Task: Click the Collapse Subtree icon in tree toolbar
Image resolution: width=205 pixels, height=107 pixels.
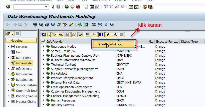Action: pos(61,35)
